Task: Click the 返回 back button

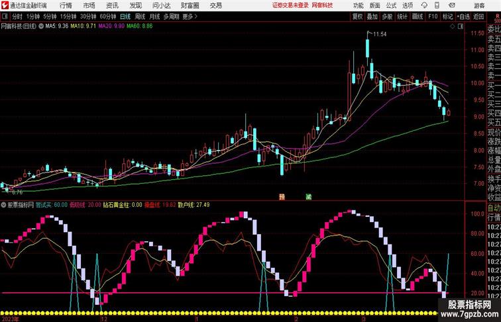Action: point(478,17)
